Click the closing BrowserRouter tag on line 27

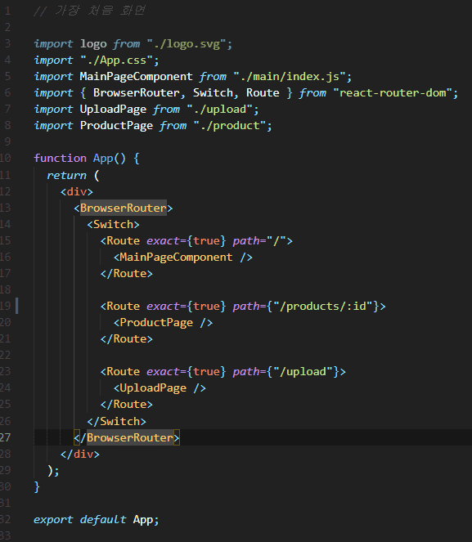pyautogui.click(x=127, y=437)
